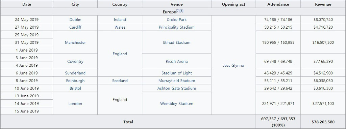Click the Manchester city link
Image resolution: width=346 pixels, height=129 pixels.
pyautogui.click(x=75, y=42)
